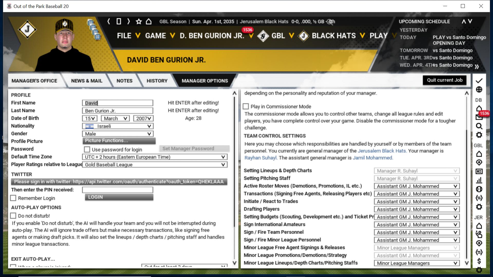Open the JER finances dollar icon
The image size is (493, 277).
tap(479, 261)
